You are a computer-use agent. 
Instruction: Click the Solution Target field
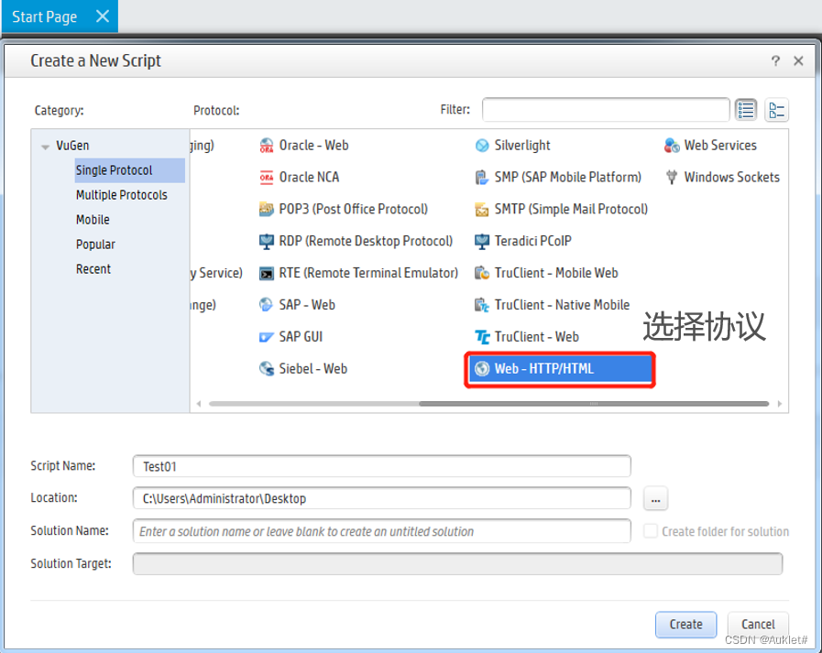pos(457,563)
